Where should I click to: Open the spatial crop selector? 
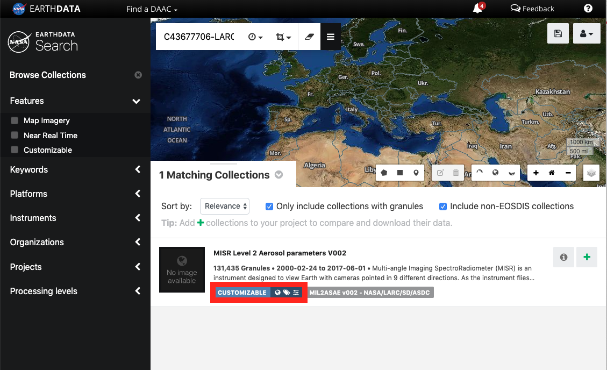283,37
